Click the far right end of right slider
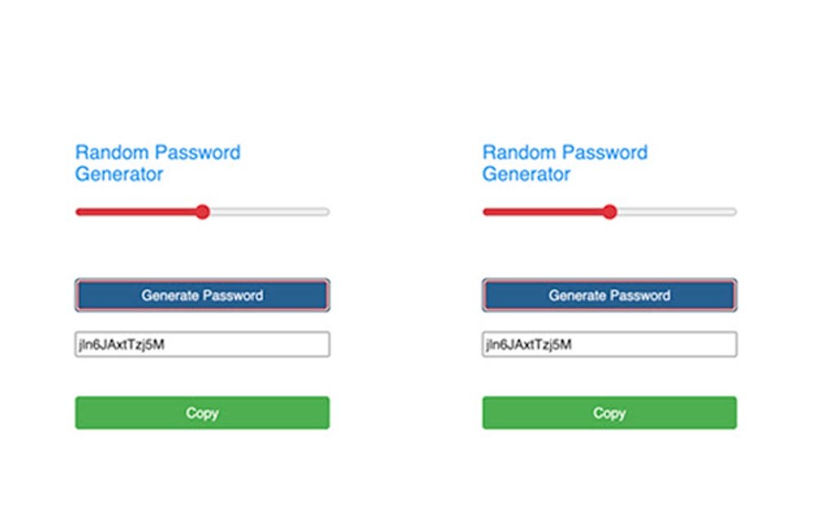The width and height of the screenshot is (834, 521). coord(733,212)
